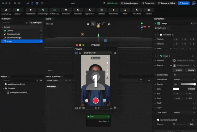Open the Generative effects tool
The image size is (197, 132).
[66, 11]
